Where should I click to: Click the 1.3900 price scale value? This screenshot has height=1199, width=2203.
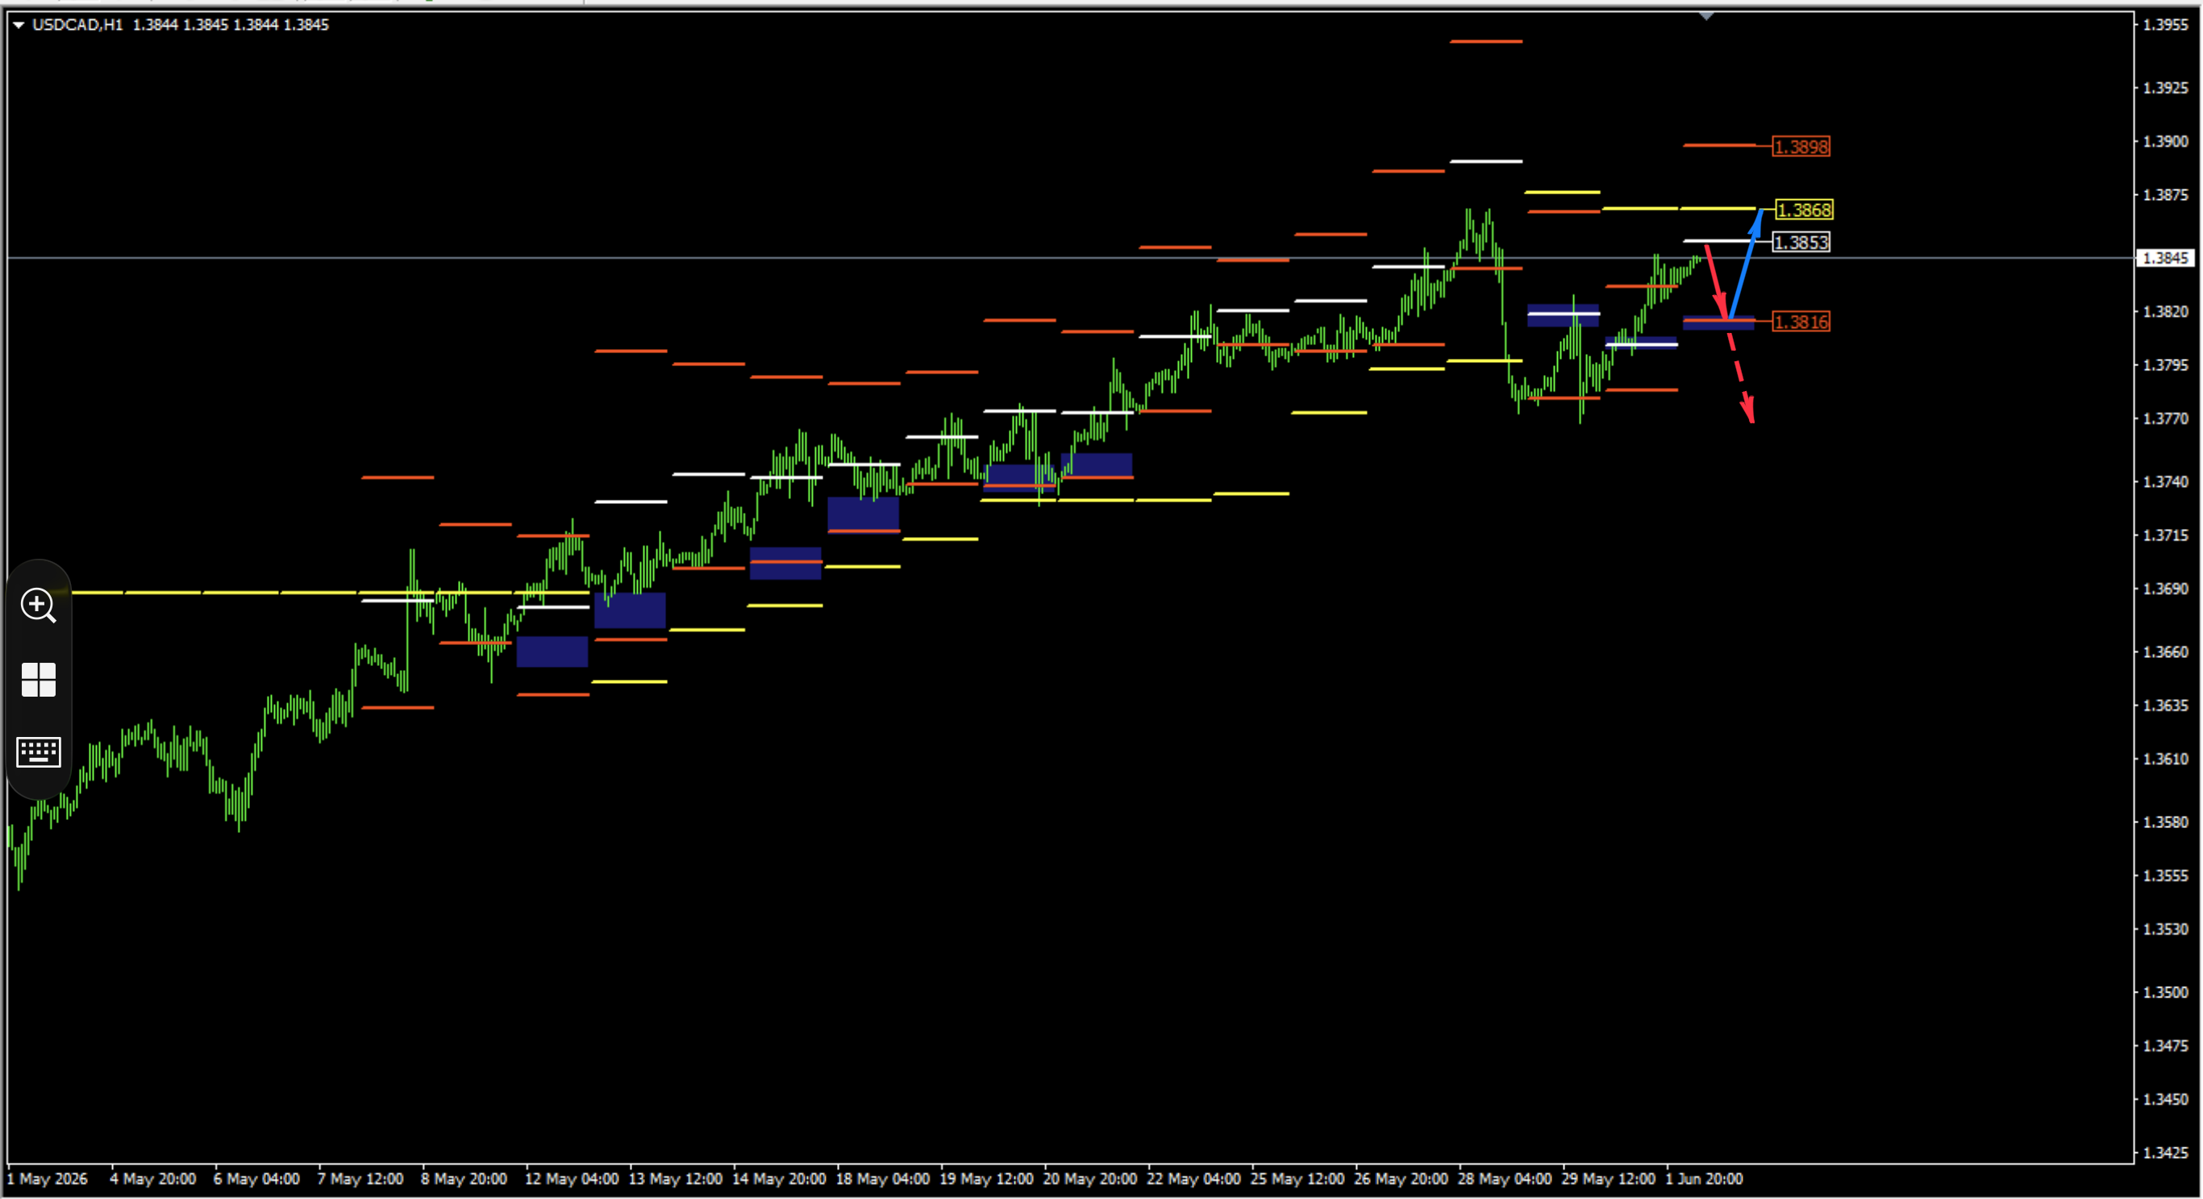tap(2165, 142)
